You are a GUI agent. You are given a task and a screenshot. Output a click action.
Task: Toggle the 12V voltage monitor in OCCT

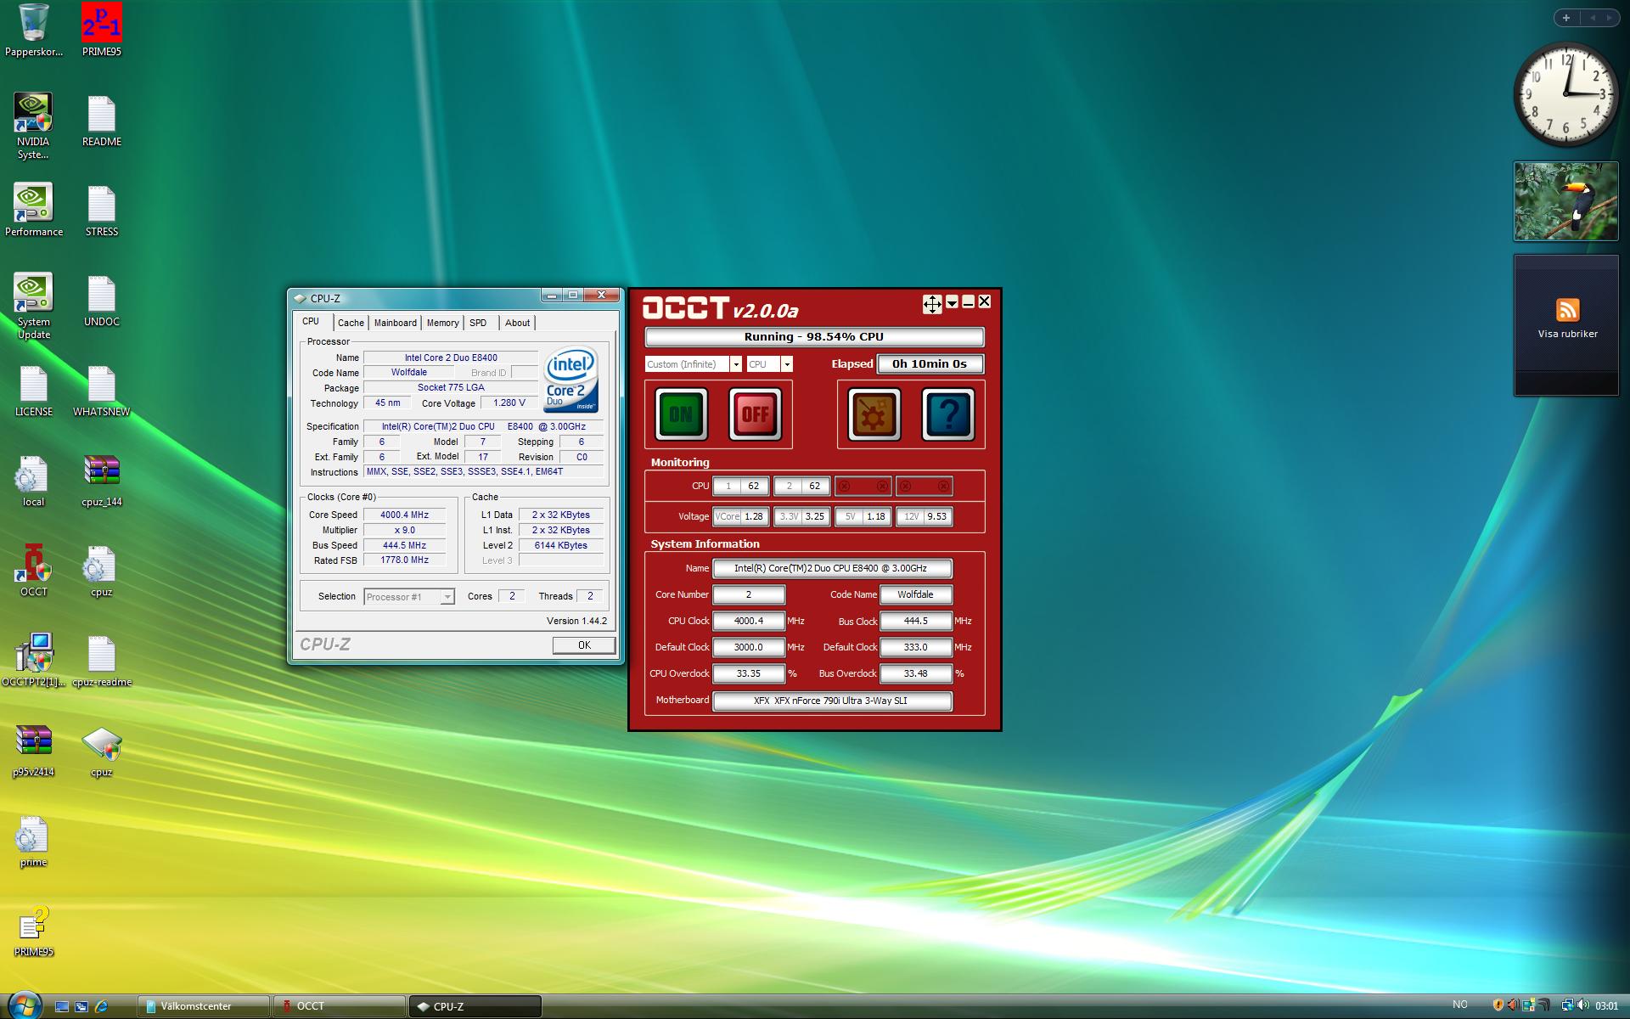point(924,516)
